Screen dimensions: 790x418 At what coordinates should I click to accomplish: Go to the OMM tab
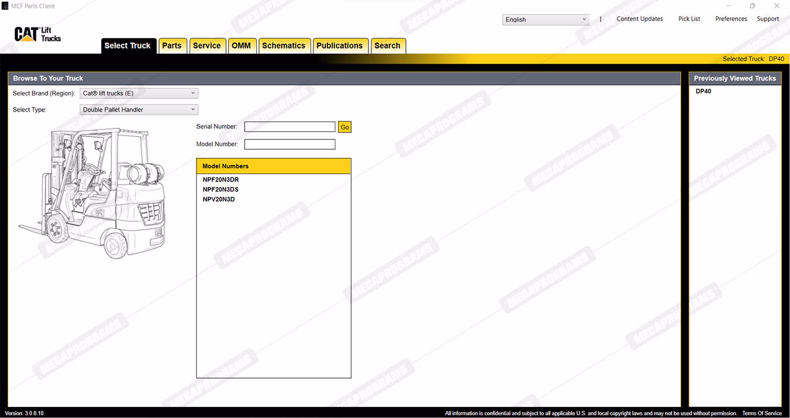241,46
